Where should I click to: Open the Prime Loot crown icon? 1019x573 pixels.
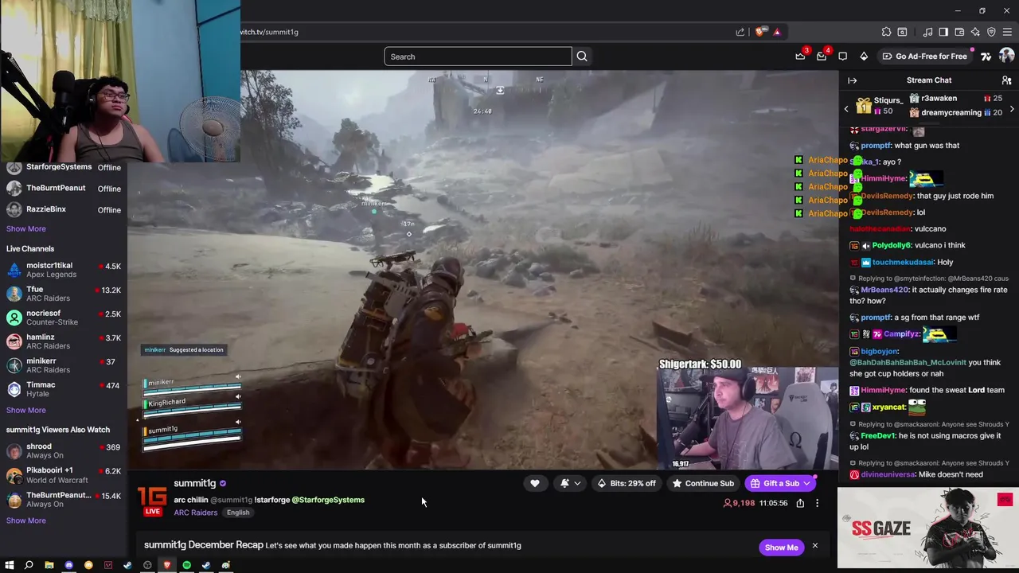(x=800, y=56)
